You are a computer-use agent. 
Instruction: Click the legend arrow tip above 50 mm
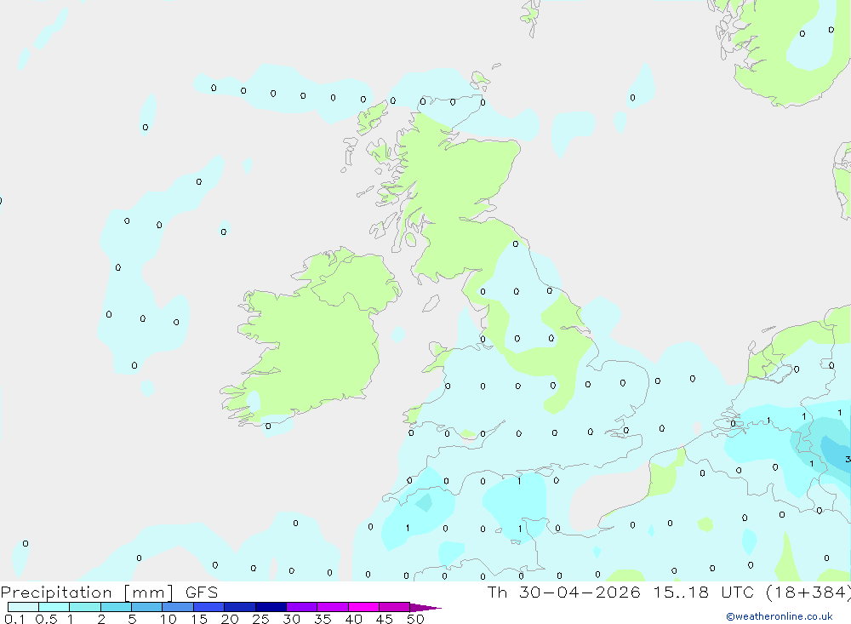[x=425, y=608]
